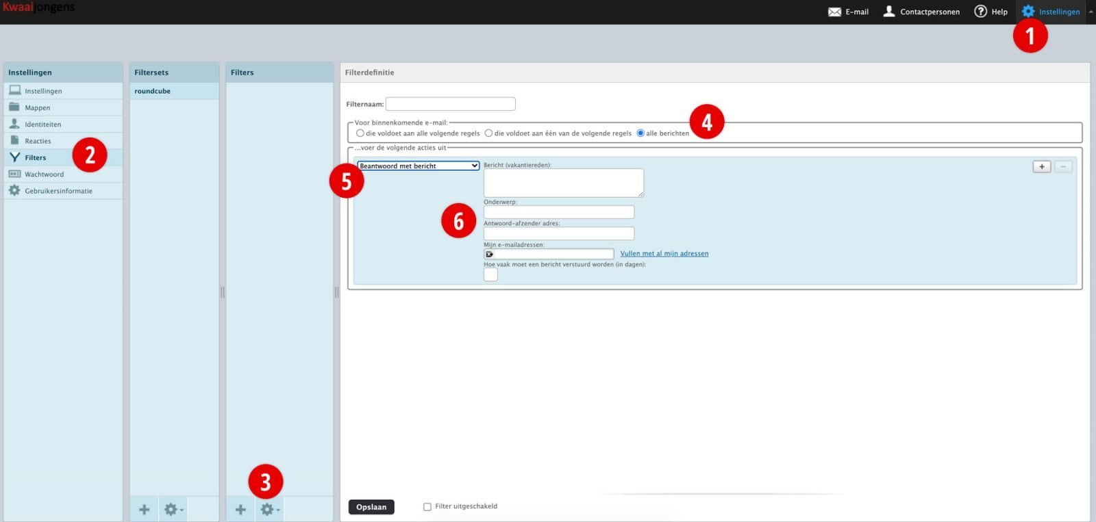Add new filterset with plus icon
The image size is (1096, 522).
click(x=144, y=510)
